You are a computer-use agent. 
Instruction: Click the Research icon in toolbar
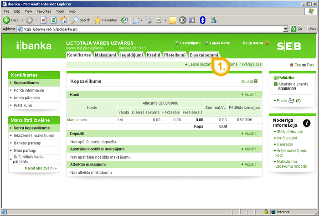point(192,20)
